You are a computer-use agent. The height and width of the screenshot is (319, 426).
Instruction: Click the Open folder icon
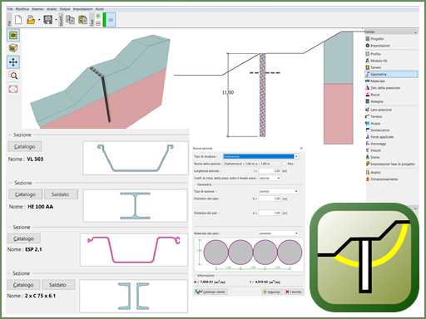click(x=31, y=20)
